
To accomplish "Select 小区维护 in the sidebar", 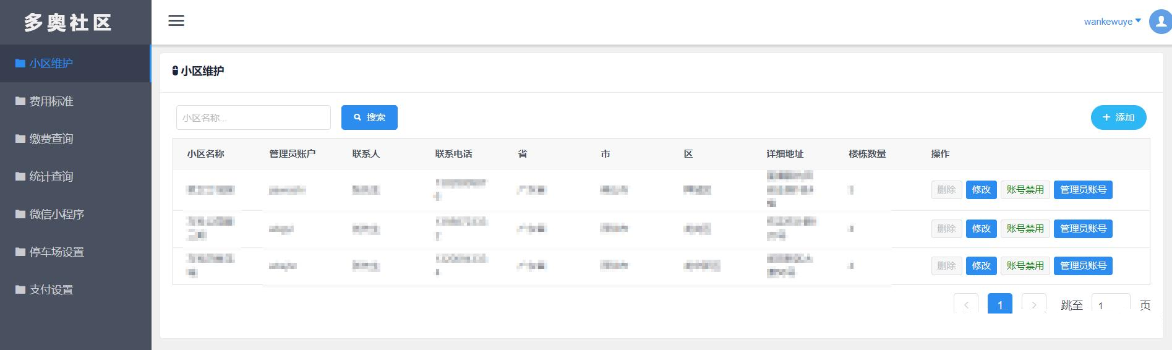I will [51, 63].
